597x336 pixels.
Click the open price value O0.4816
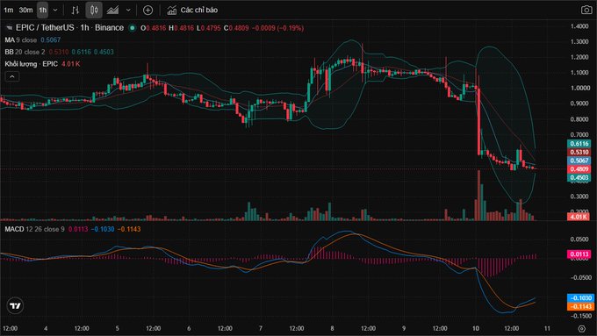pyautogui.click(x=153, y=28)
